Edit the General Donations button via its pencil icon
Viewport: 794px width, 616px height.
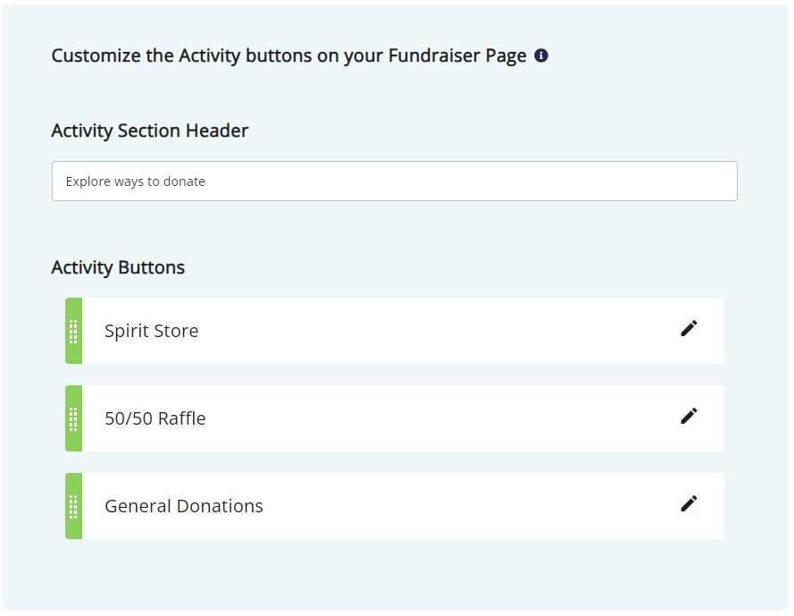(689, 504)
